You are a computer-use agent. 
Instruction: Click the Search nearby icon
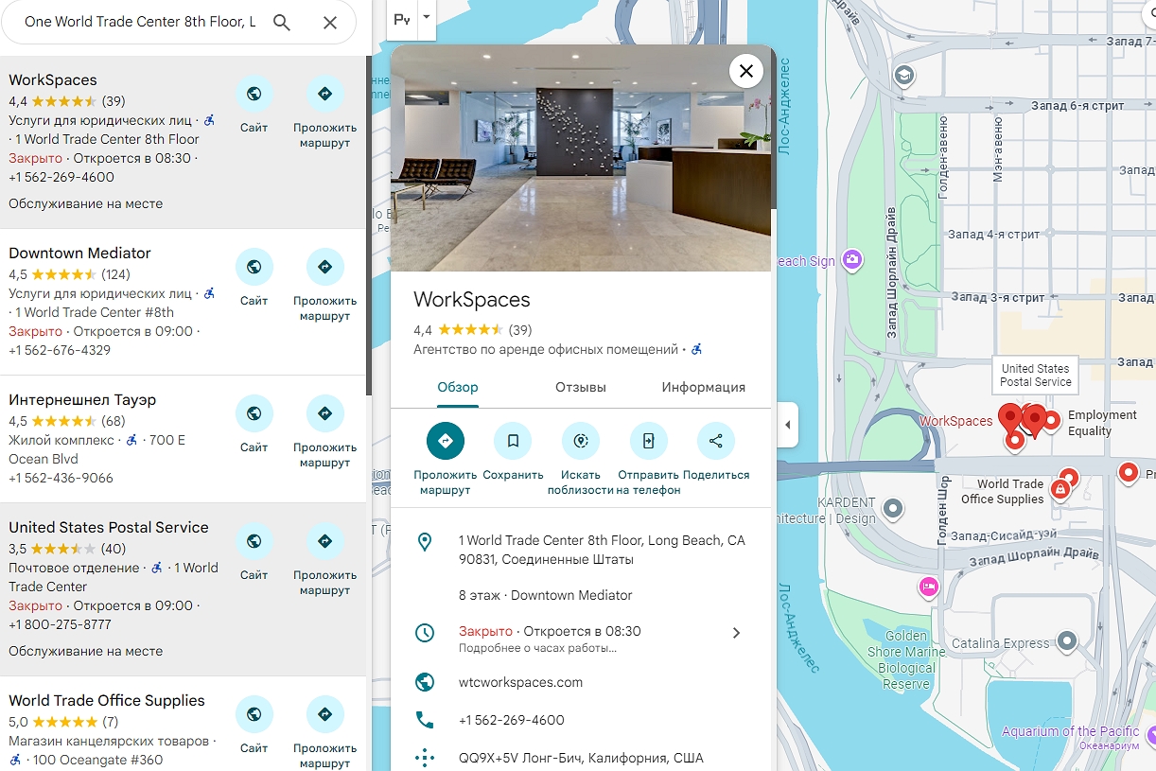pyautogui.click(x=581, y=441)
